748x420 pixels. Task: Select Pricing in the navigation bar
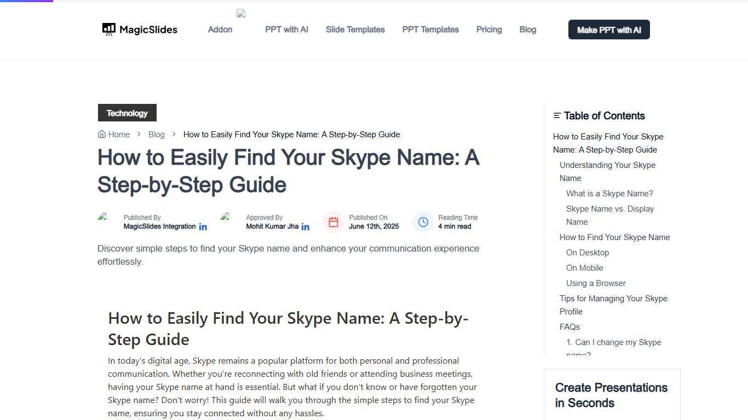pos(489,30)
